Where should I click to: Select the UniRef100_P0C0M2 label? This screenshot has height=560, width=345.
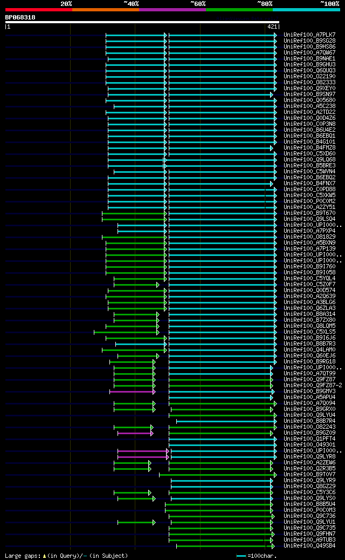pyautogui.click(x=309, y=201)
